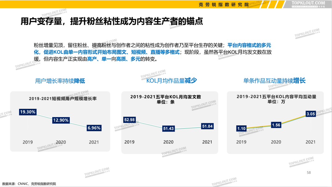This screenshot has width=332, height=187.
Task: Click the 19.30% data label
Action: (28, 112)
